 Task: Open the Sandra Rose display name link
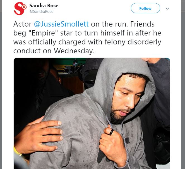[44, 6]
